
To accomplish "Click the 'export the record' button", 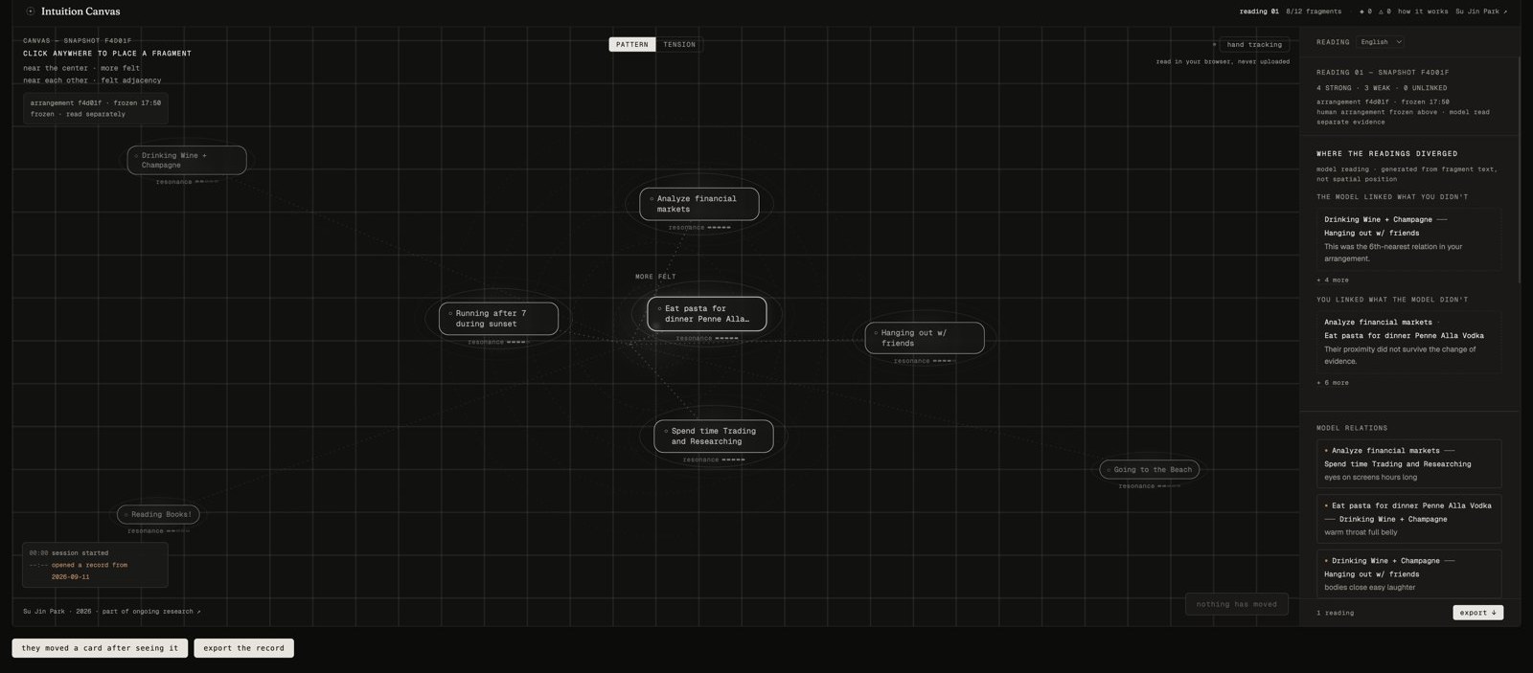I will (243, 648).
